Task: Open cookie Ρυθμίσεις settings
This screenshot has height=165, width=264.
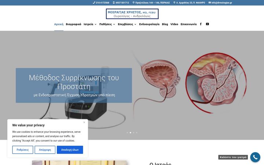Action: (23, 150)
